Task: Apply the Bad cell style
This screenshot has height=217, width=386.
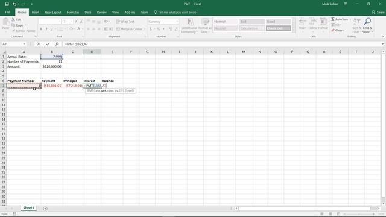Action: click(x=252, y=22)
